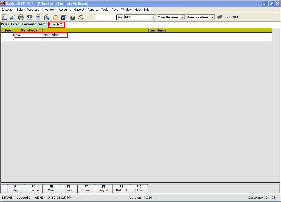281x202 pixels.
Task: Click the bar chart growth icon
Action: [72, 17]
